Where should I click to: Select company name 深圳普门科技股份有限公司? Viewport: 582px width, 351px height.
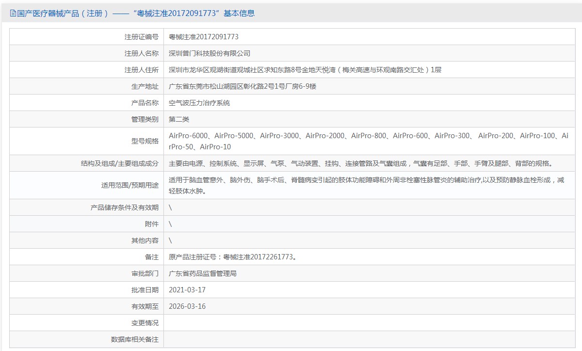pos(210,53)
